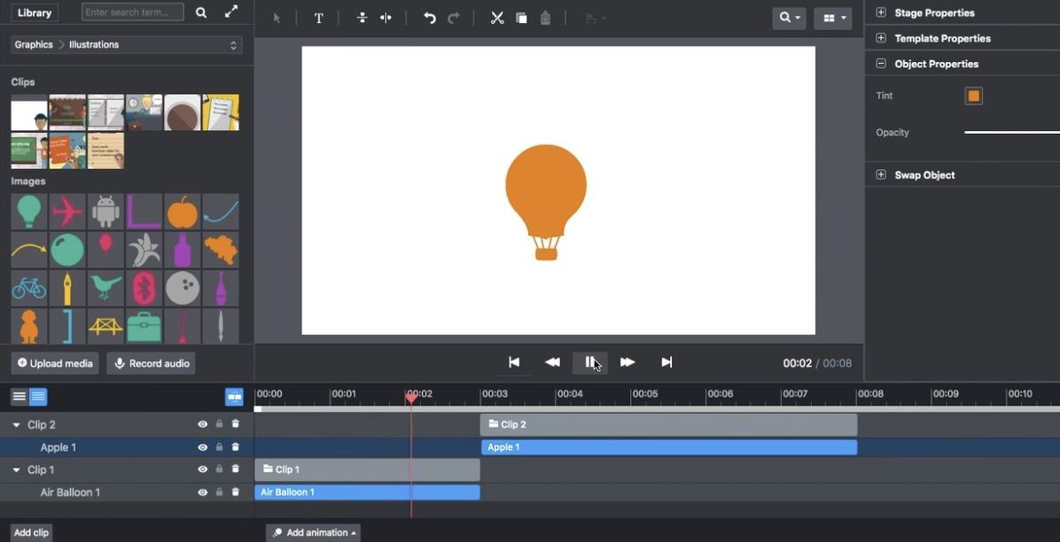Lock the Air Balloon 1 layer

point(219,492)
